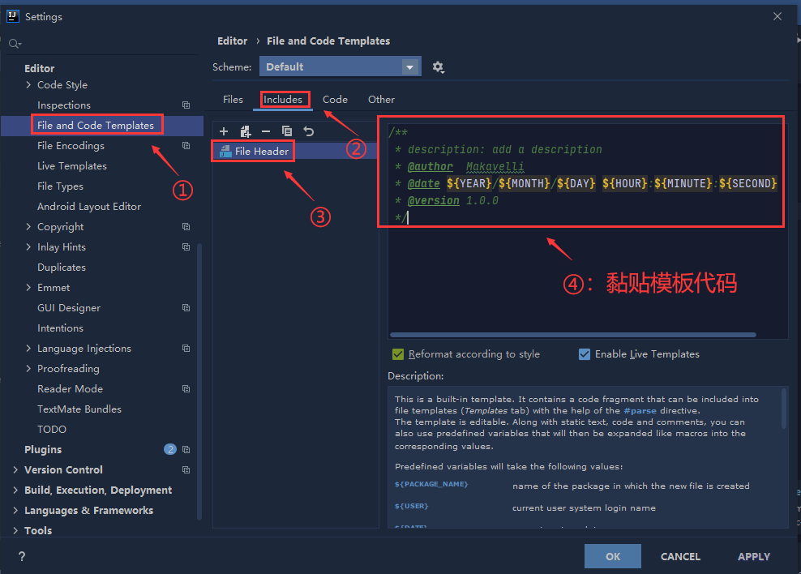Open the scheme gear options icon
Image resolution: width=801 pixels, height=574 pixels.
tap(438, 67)
